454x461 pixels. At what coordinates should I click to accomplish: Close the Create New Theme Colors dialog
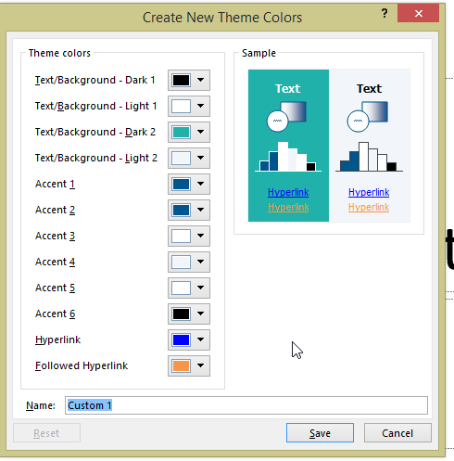[418, 13]
